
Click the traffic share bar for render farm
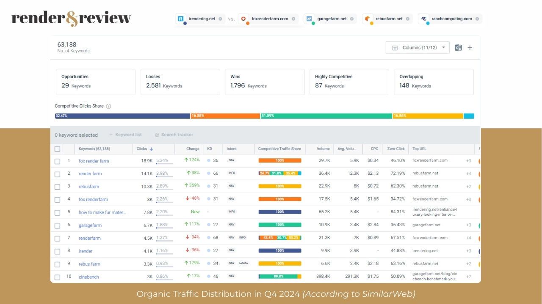(280, 174)
